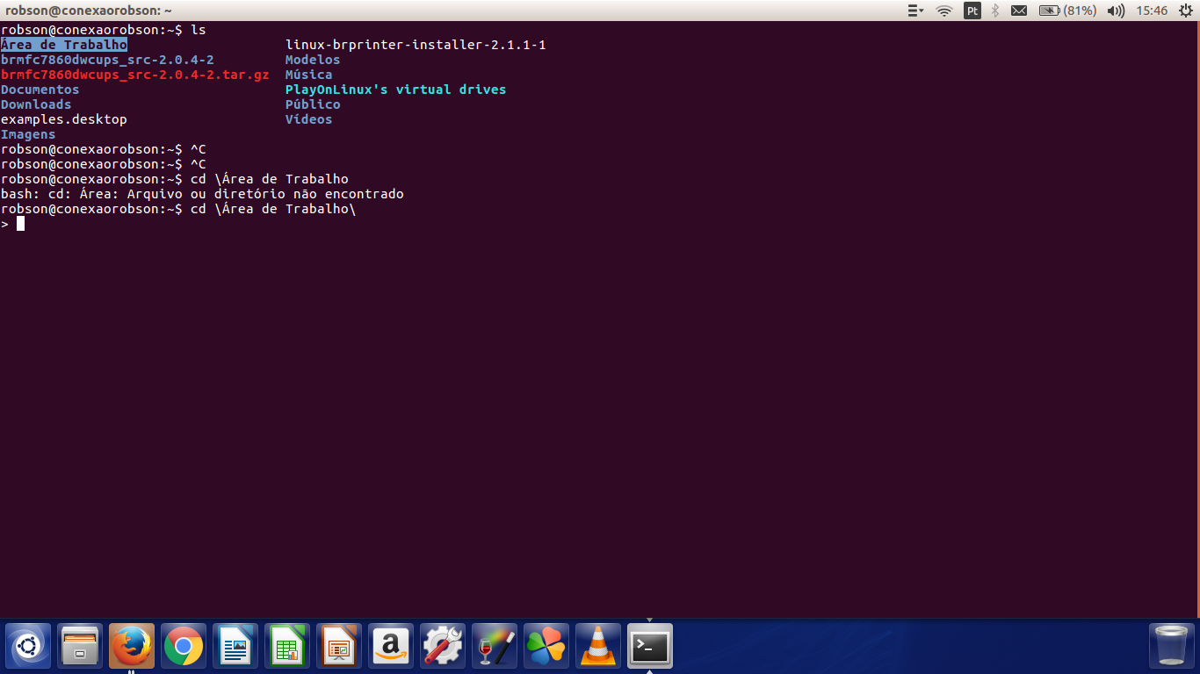Image resolution: width=1200 pixels, height=674 pixels.
Task: Click the "Música" directory name
Action: coord(309,75)
